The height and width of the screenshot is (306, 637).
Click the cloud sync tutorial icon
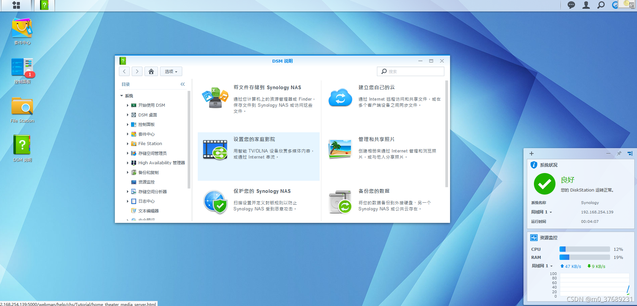pos(340,98)
